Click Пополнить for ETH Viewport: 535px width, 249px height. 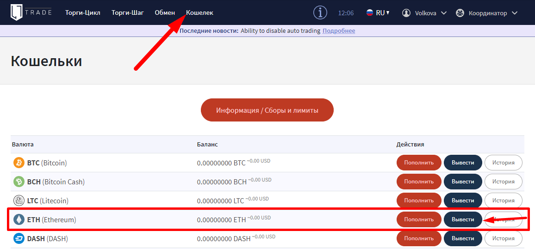[x=419, y=219]
